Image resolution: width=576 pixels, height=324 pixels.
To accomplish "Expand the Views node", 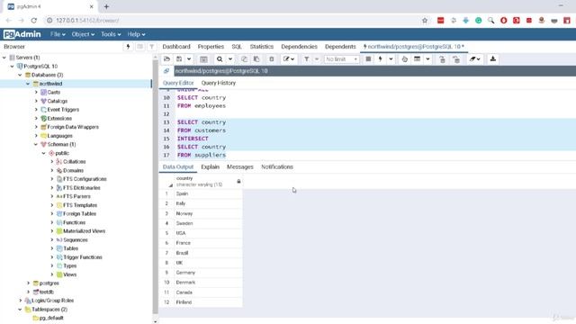I will (x=52, y=274).
